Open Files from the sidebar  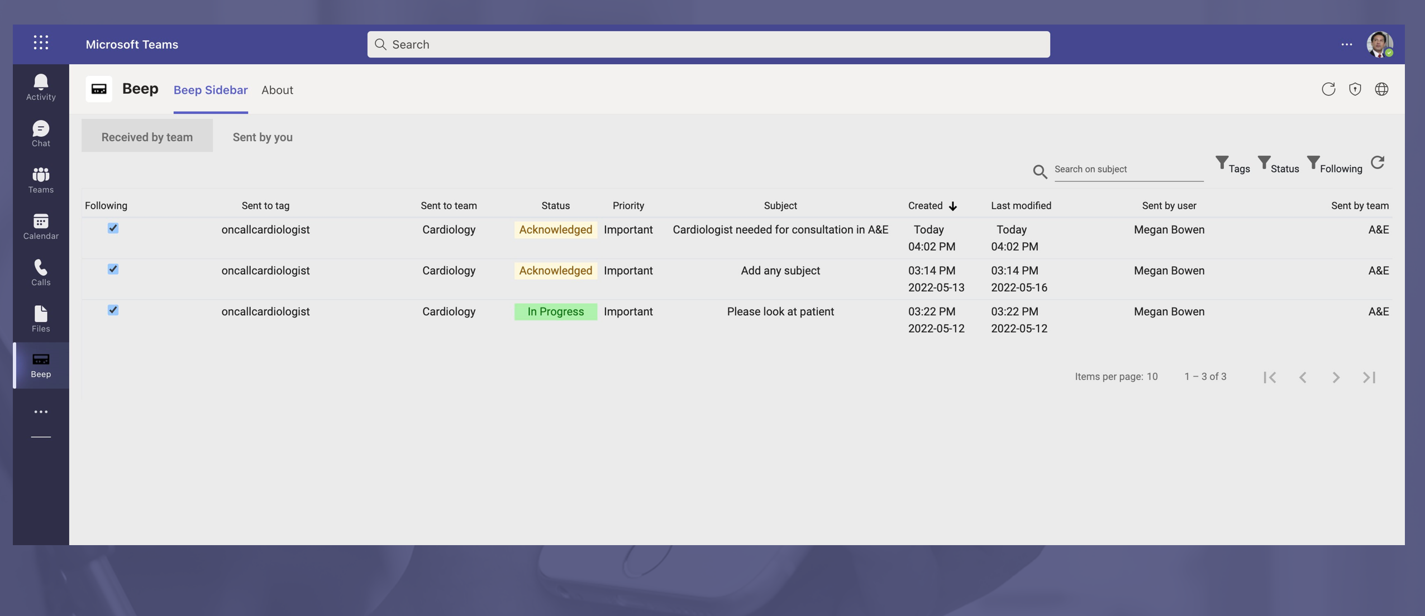[41, 319]
